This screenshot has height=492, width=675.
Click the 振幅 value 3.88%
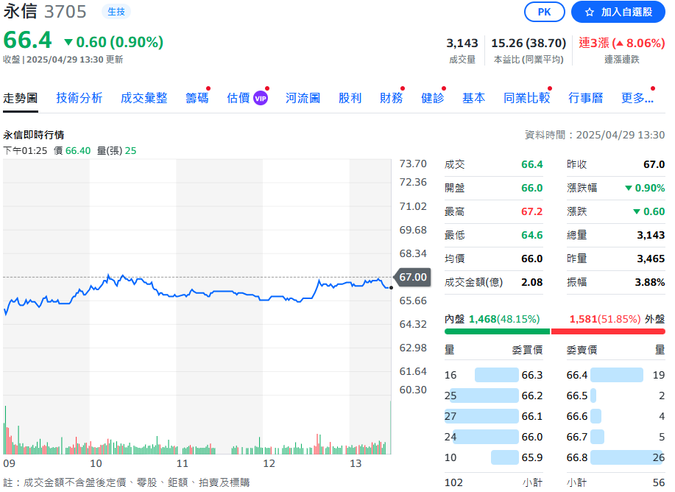point(650,283)
